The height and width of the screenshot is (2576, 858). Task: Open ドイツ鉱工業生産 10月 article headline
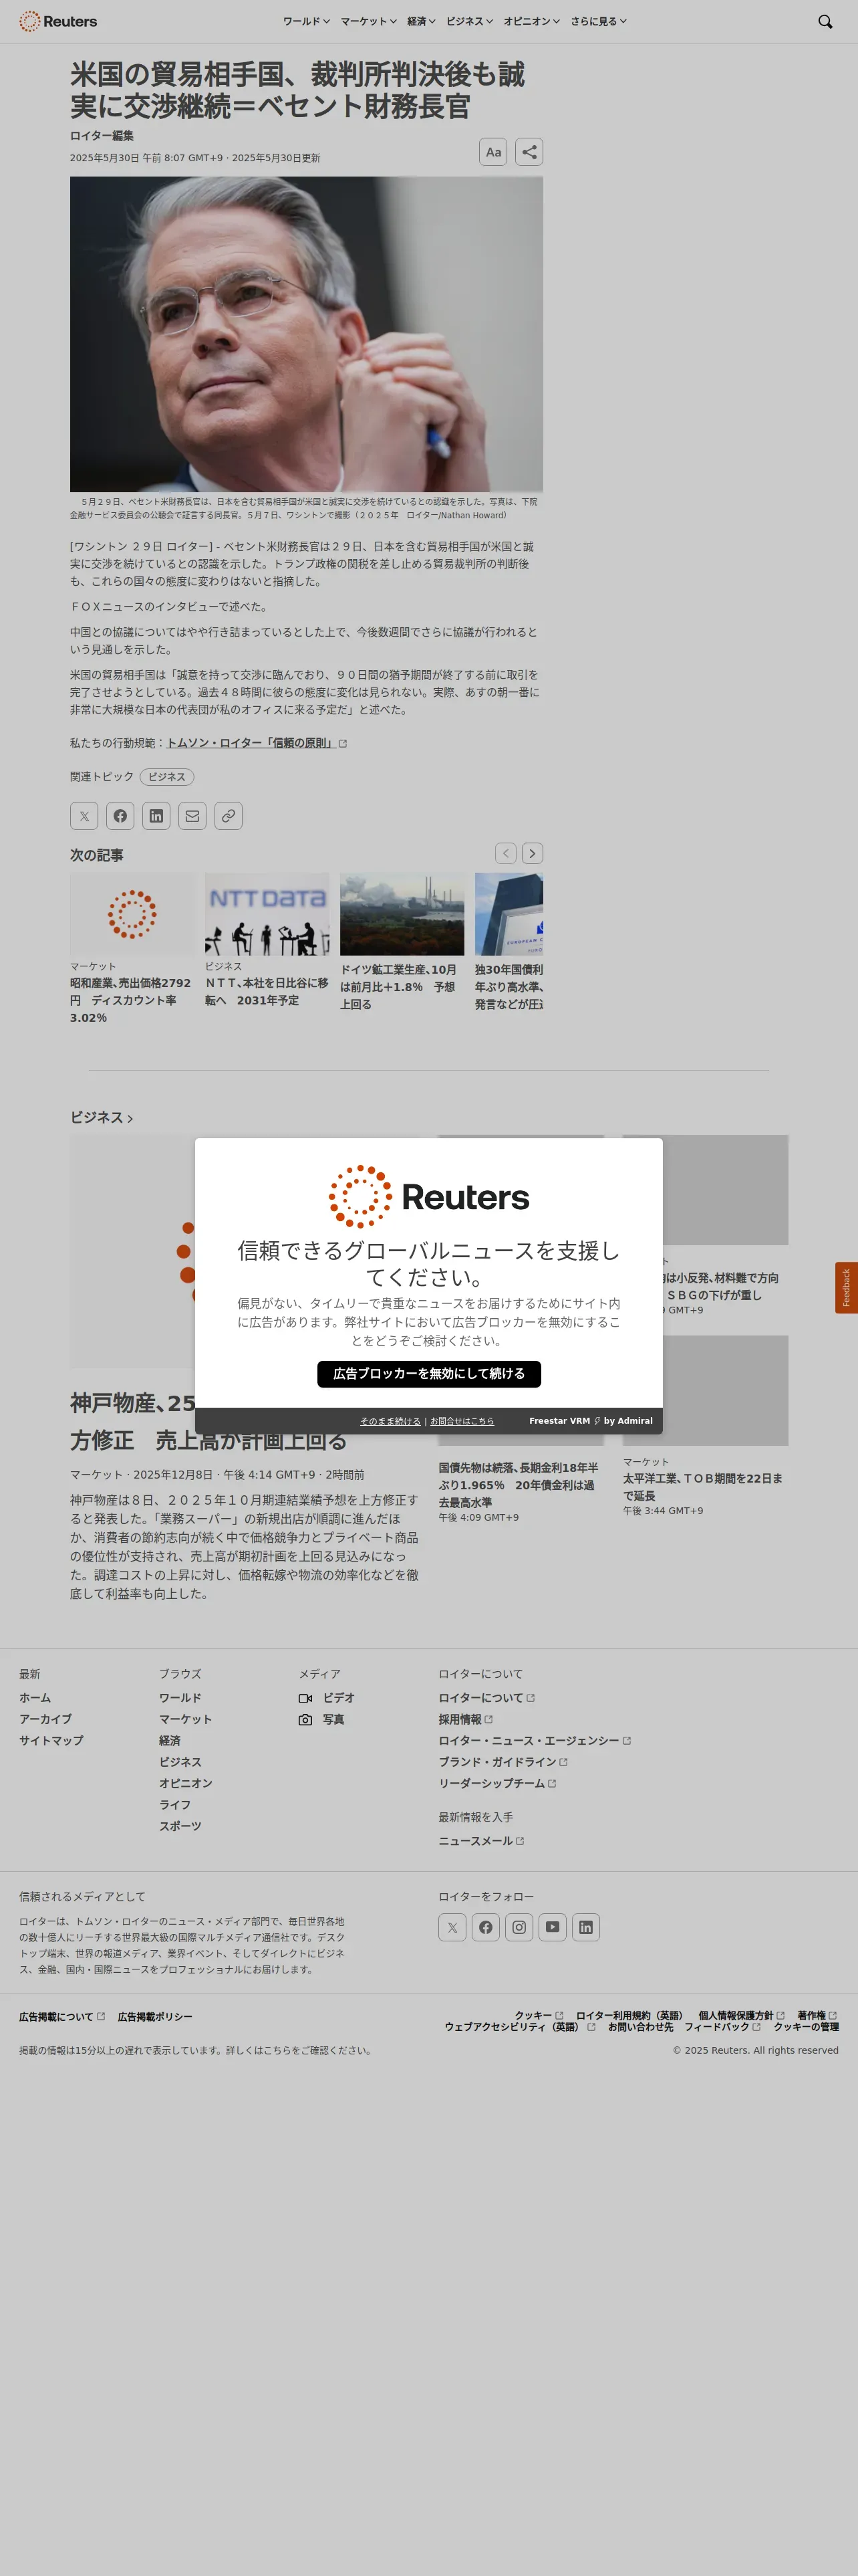tap(398, 987)
